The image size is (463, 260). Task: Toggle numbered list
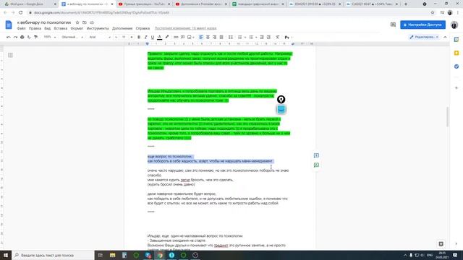tap(239, 37)
